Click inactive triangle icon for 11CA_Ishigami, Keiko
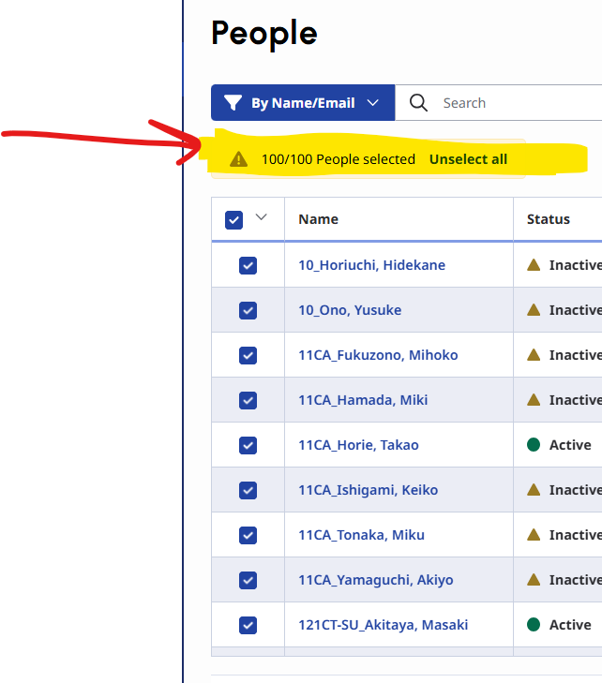Screen dimensions: 602x683 point(534,490)
